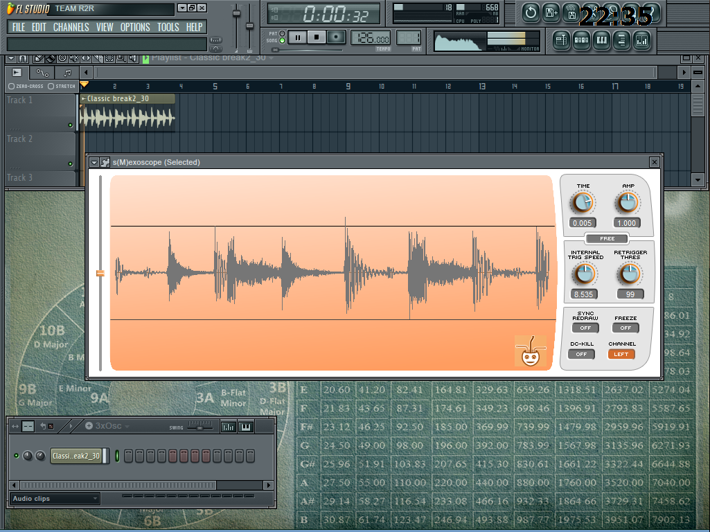Choose the playlist select tool
The image size is (710, 532).
(x=109, y=58)
